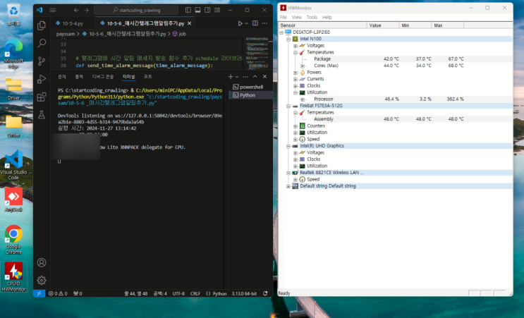Open the new terminal dropdown arrow
The image size is (524, 318).
click(x=236, y=76)
